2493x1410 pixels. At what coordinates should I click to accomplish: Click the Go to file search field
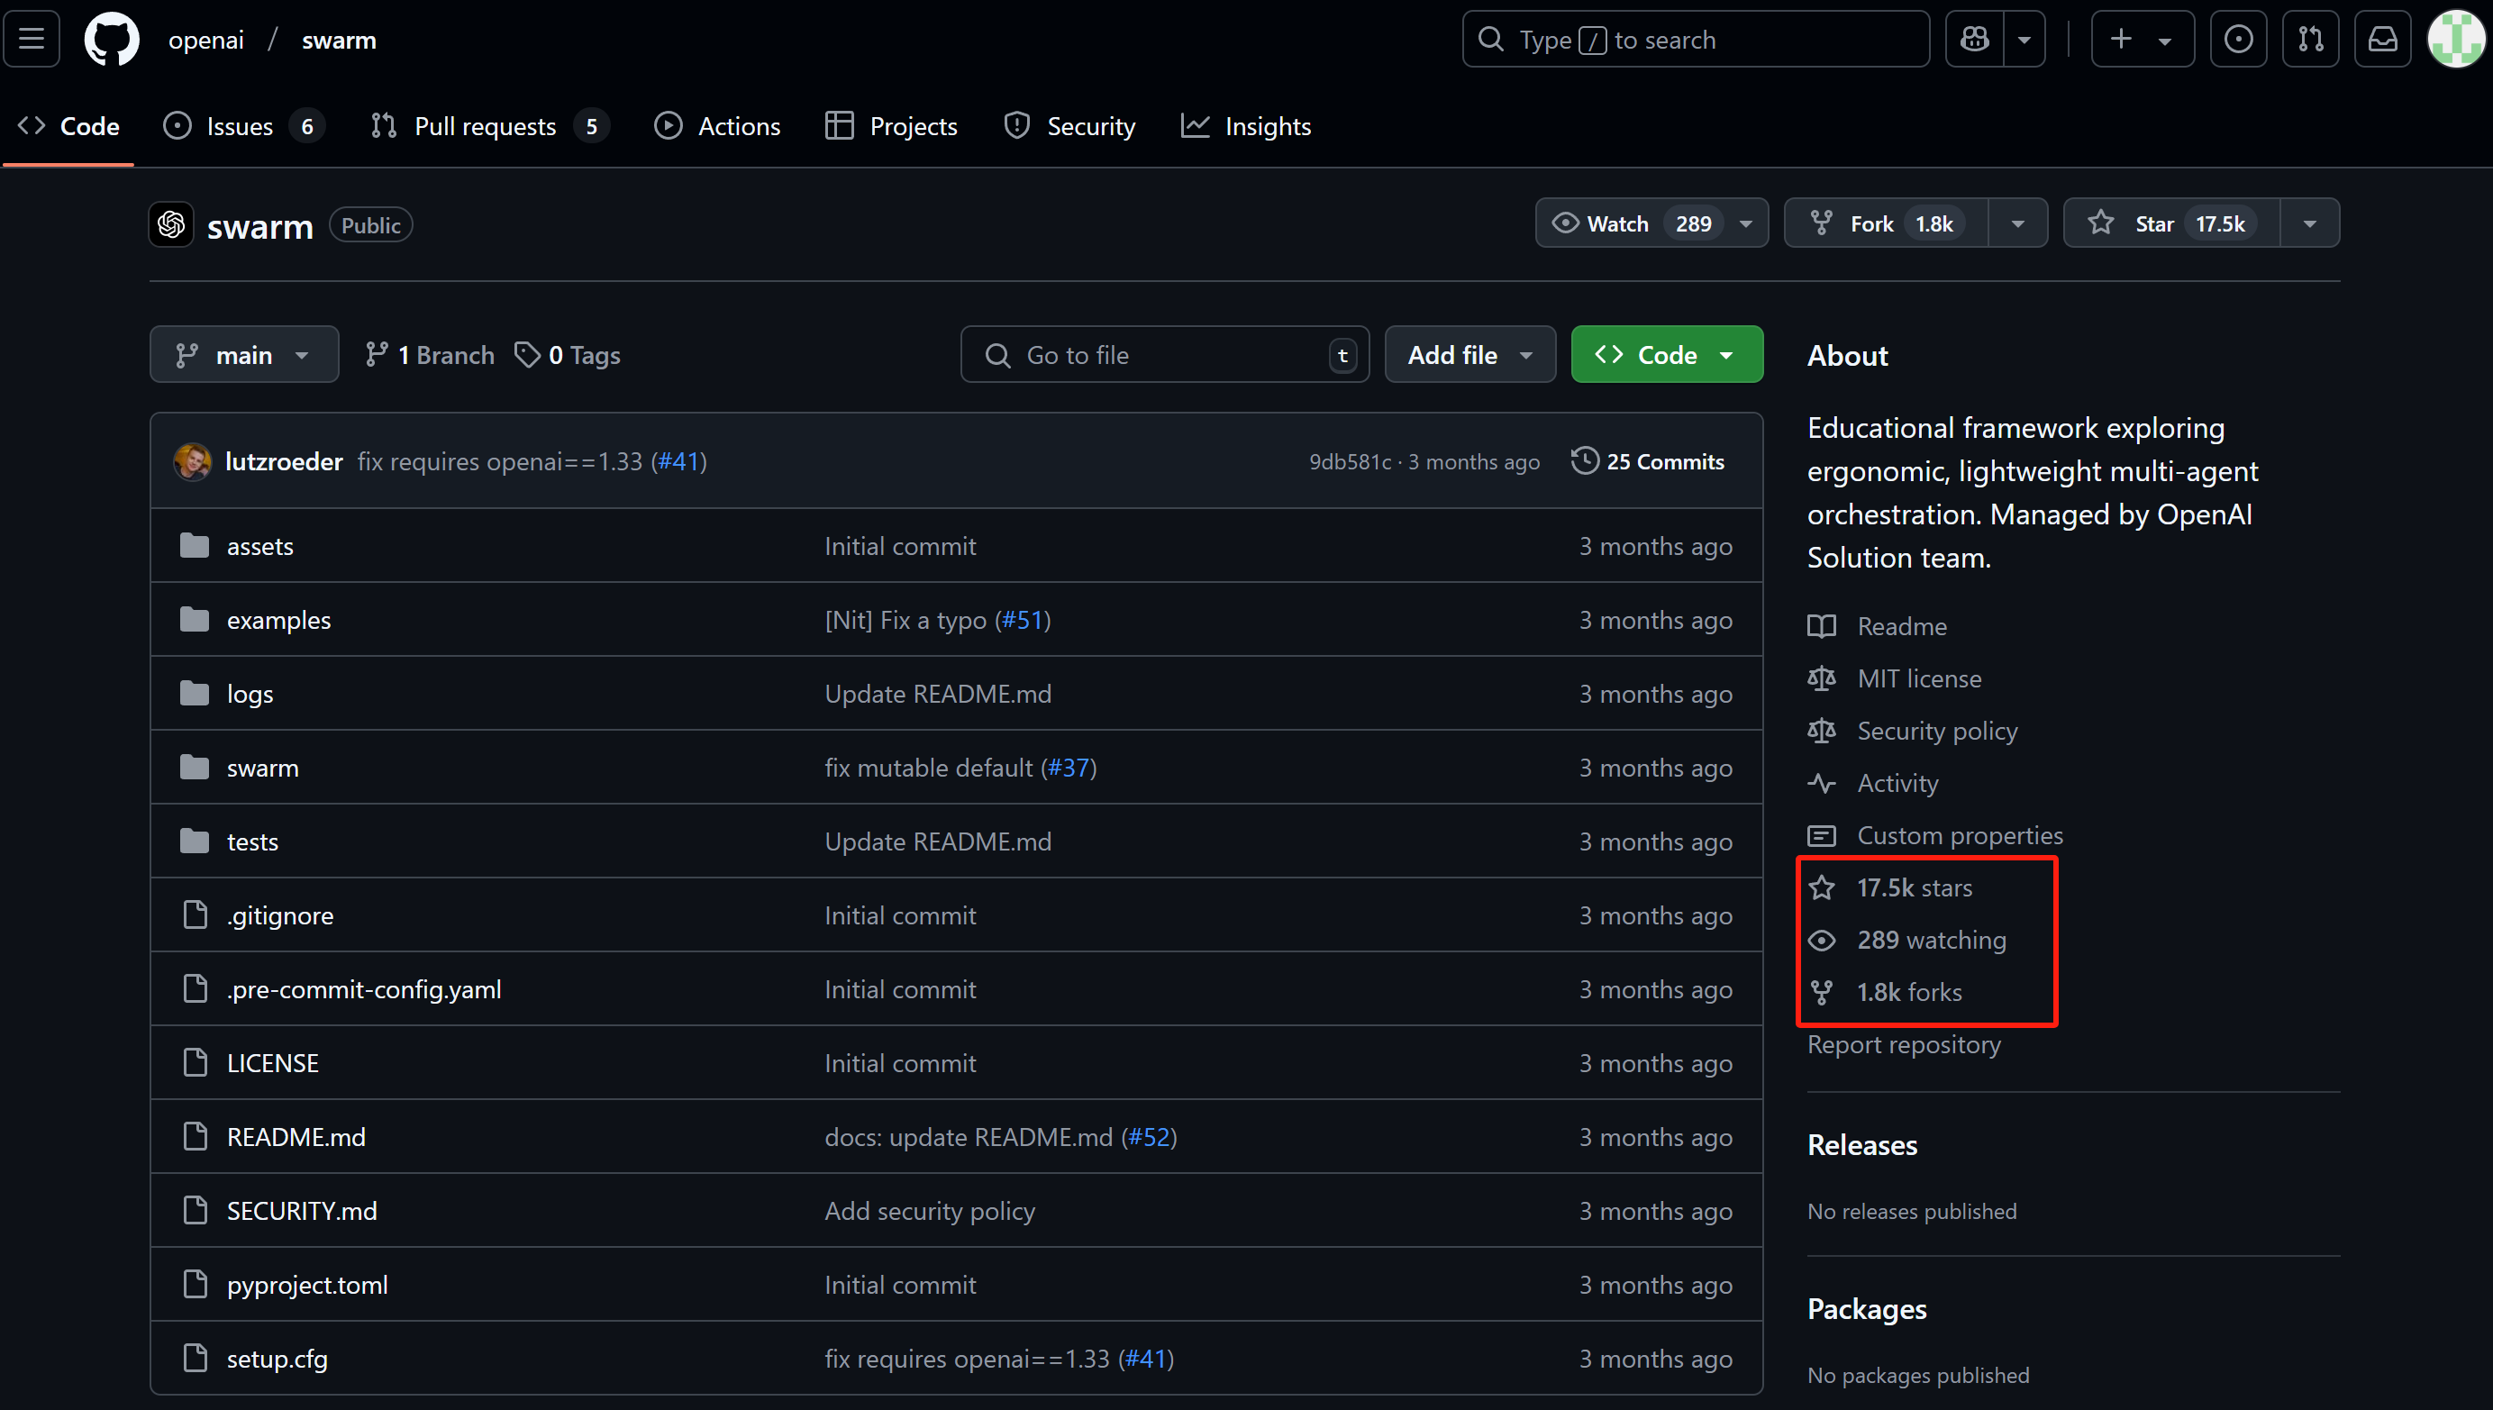(x=1165, y=354)
